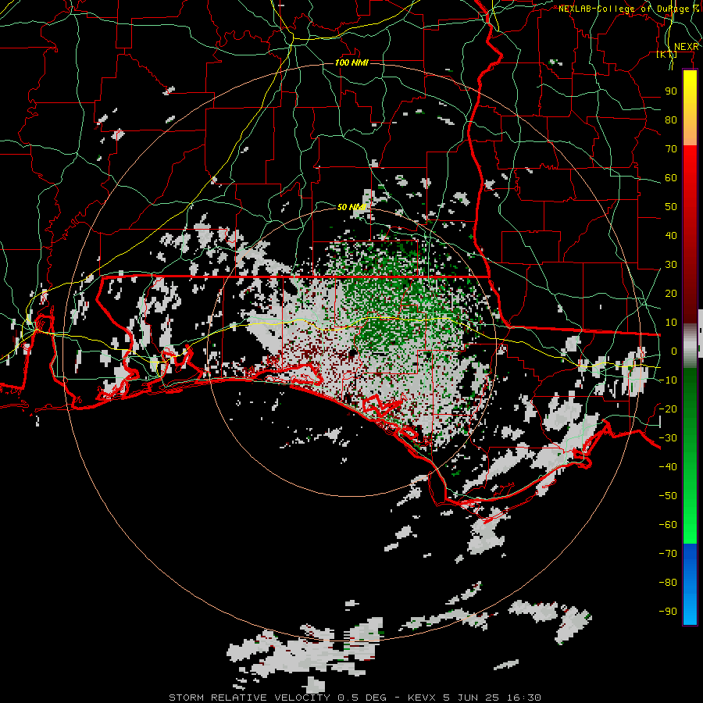Click the -30 value on velocity scale

pos(668,438)
